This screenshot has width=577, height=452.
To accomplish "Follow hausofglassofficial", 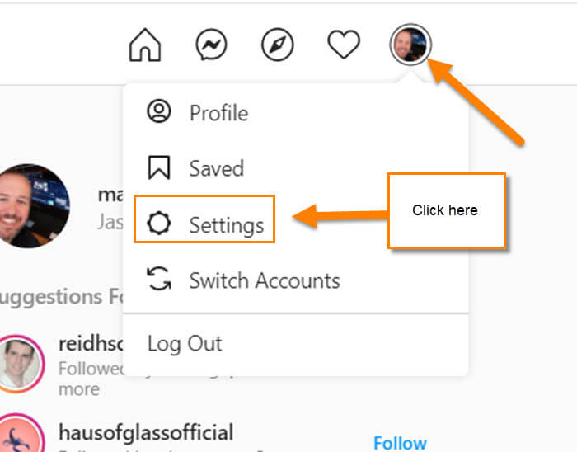I will point(400,443).
